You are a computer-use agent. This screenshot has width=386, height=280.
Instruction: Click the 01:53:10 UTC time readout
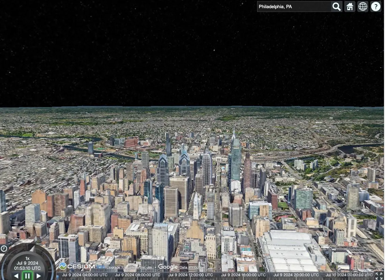pos(27,268)
